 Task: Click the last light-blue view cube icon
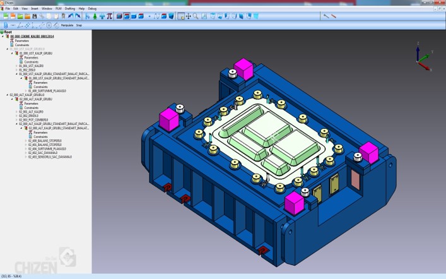tap(255, 16)
